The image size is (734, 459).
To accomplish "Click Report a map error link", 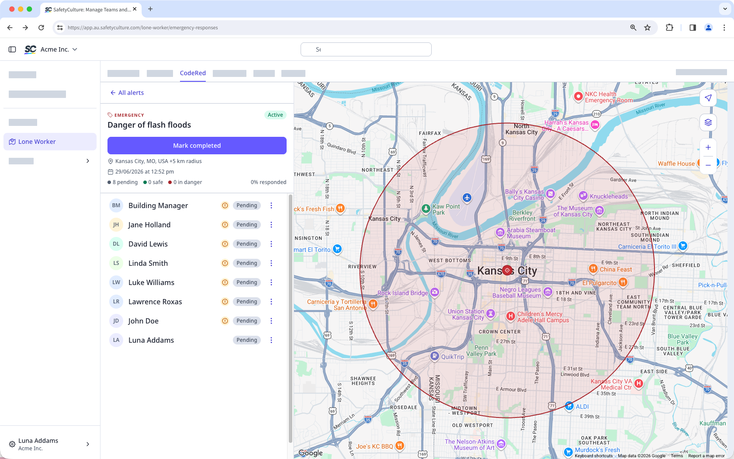I will pyautogui.click(x=706, y=456).
